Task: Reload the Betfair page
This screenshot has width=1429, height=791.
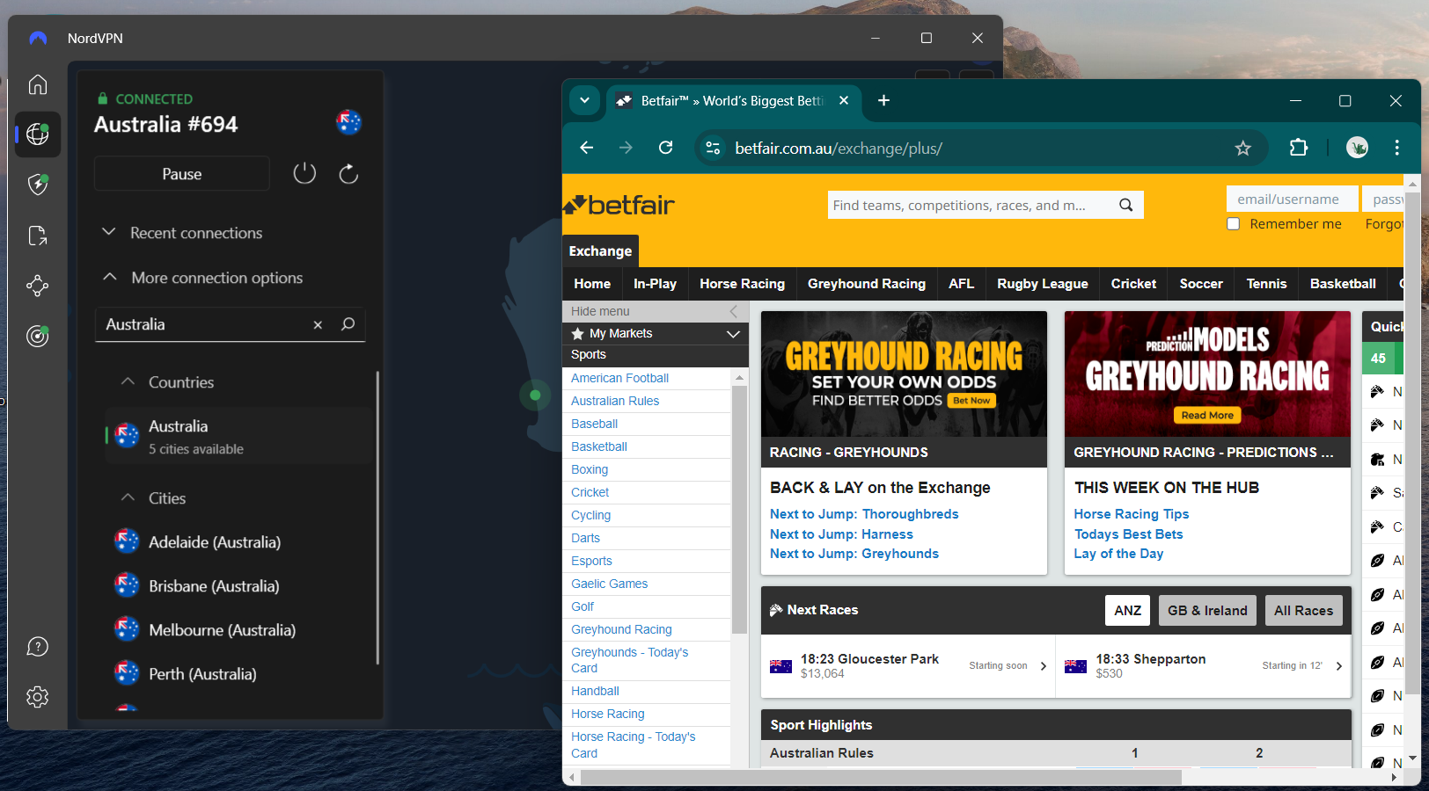Action: [x=666, y=148]
